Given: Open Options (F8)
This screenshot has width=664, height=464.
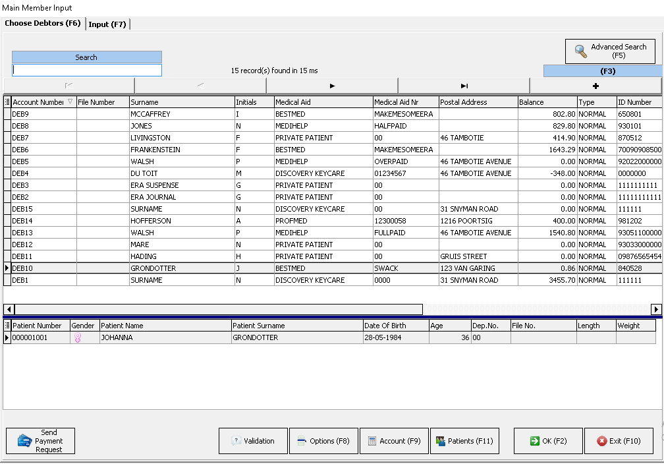Looking at the screenshot, I should 323,441.
